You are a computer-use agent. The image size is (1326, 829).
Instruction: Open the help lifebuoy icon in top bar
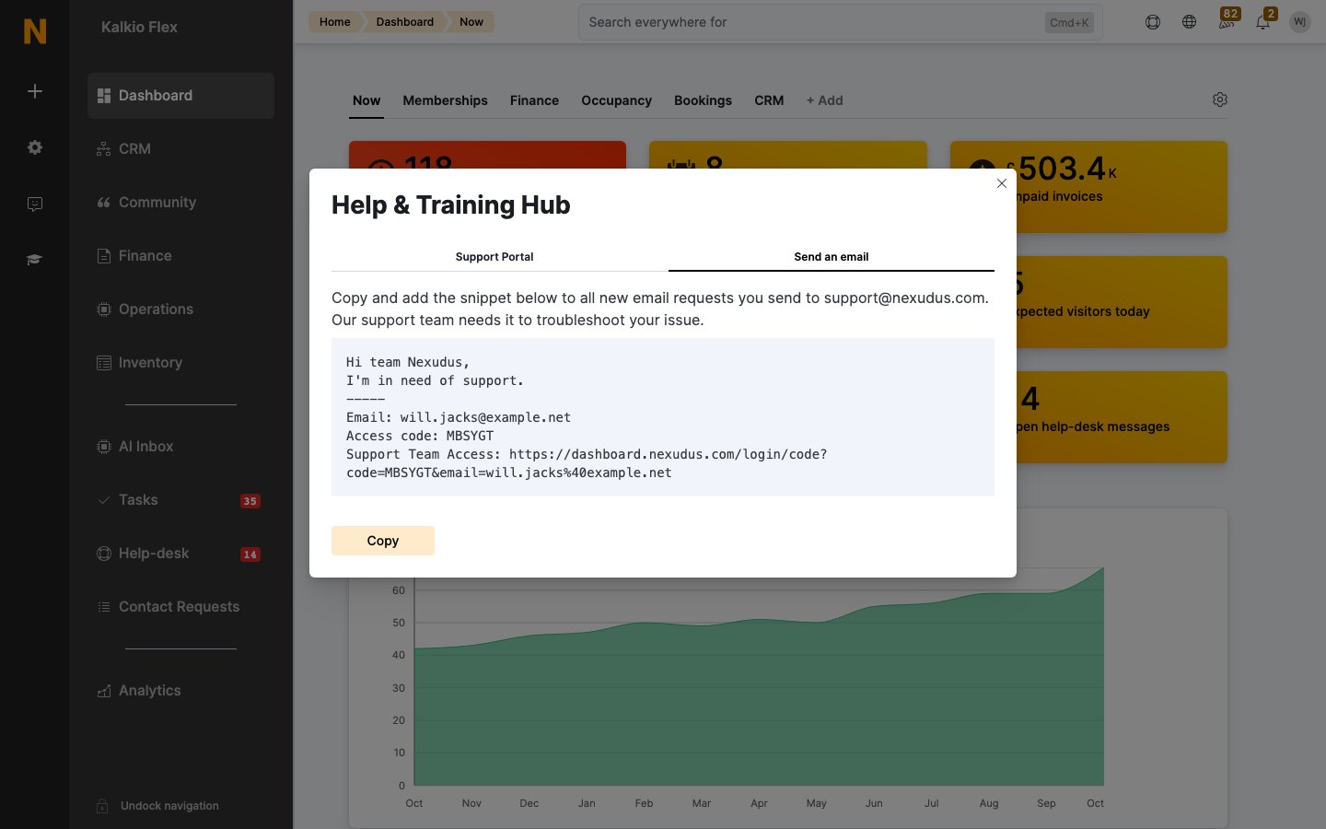point(1153,22)
